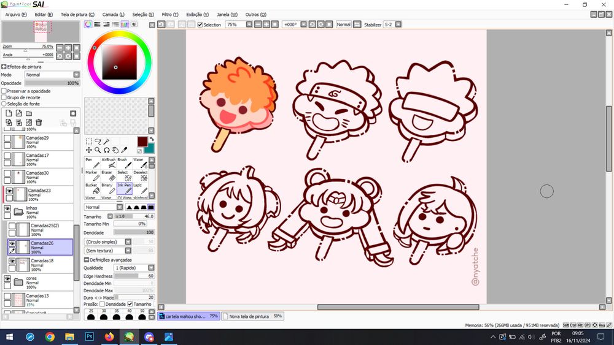Image resolution: width=614 pixels, height=345 pixels.
Task: Adjust the Edge Hardness slider
Action: click(134, 276)
